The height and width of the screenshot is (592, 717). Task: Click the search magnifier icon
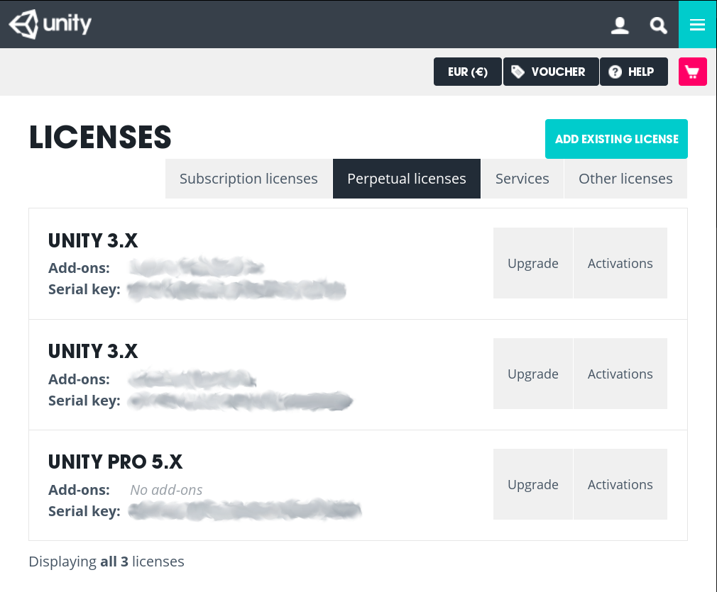tap(659, 26)
